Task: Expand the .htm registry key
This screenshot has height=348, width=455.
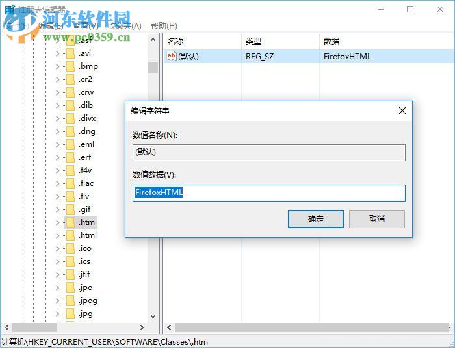Action: 57,223
